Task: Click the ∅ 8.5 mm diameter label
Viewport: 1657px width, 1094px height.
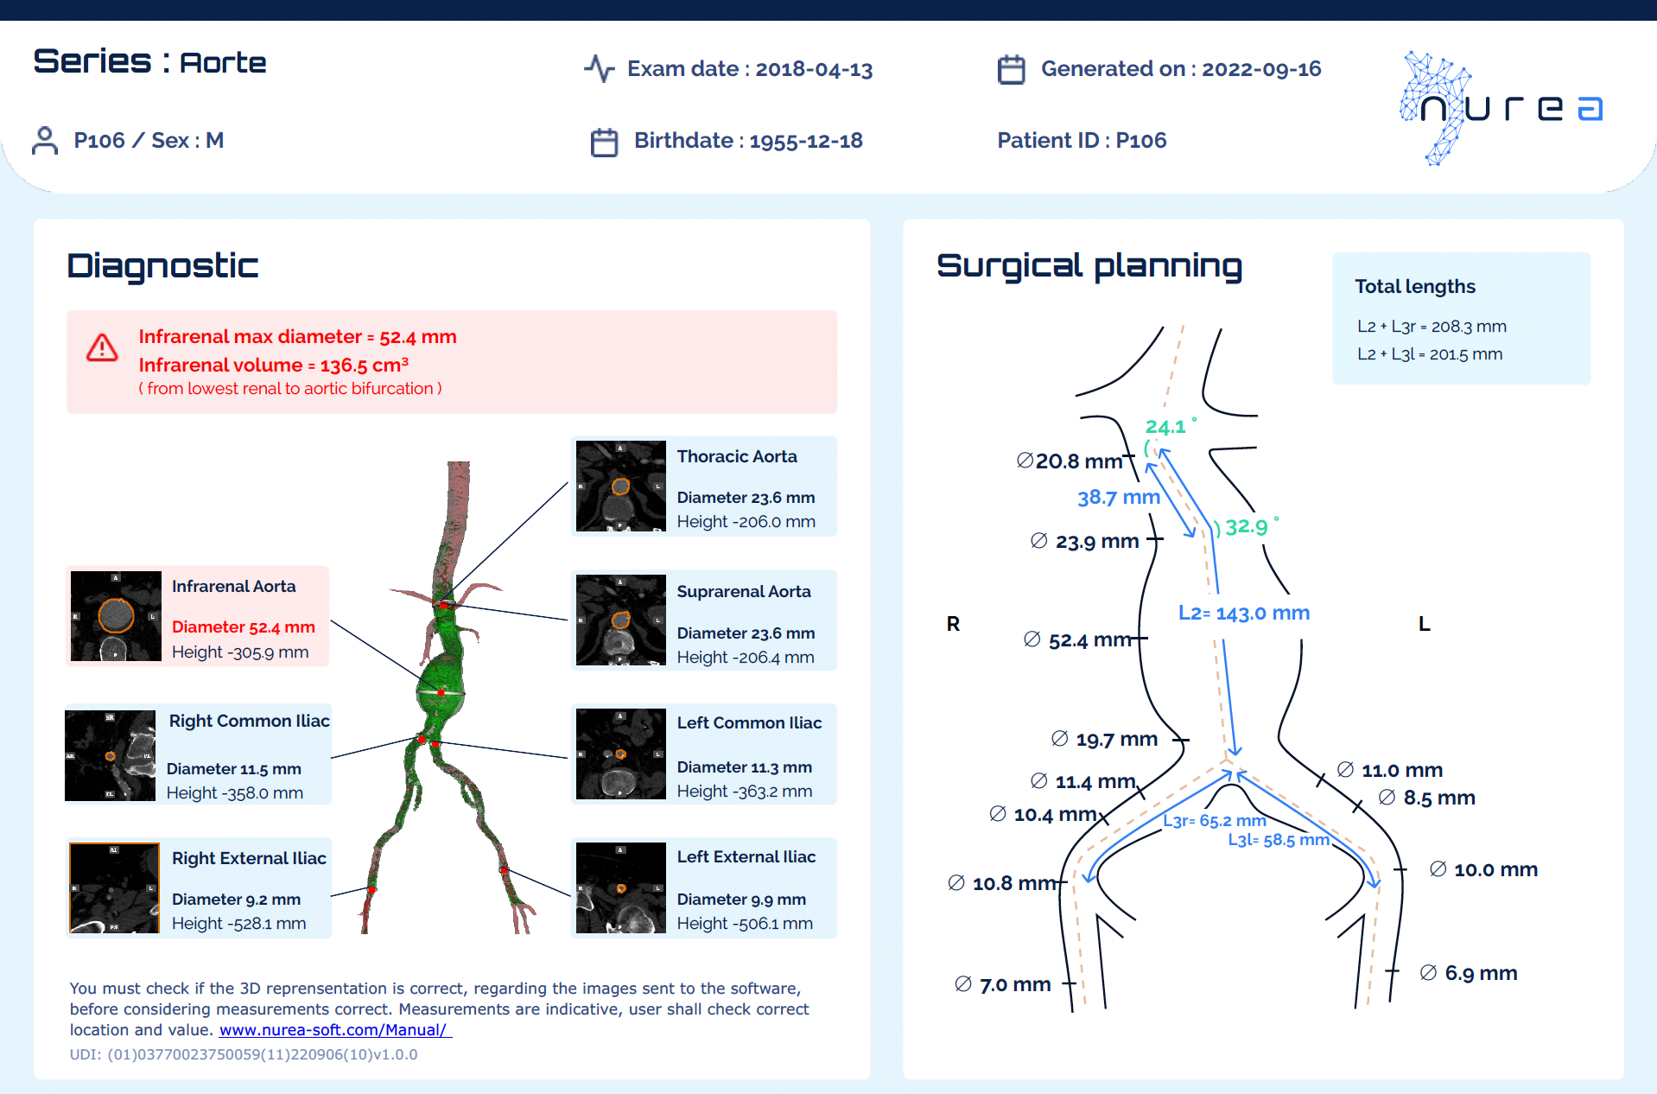Action: pyautogui.click(x=1427, y=798)
